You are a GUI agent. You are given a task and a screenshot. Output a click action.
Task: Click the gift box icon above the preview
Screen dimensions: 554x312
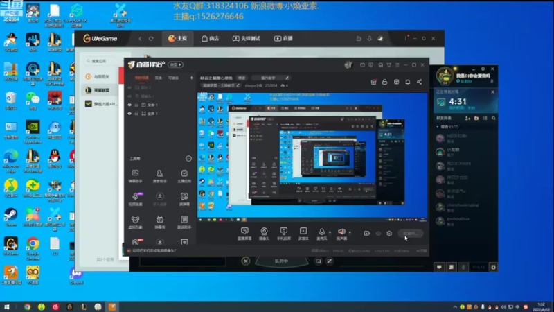pos(373,82)
